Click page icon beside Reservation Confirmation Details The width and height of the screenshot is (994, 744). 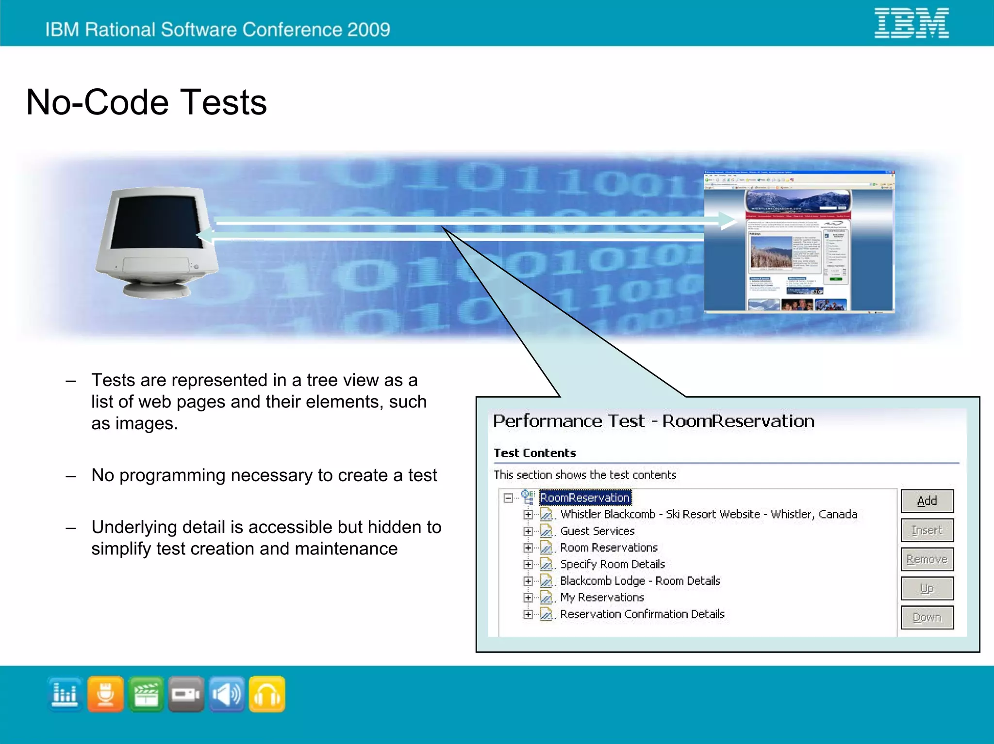547,614
